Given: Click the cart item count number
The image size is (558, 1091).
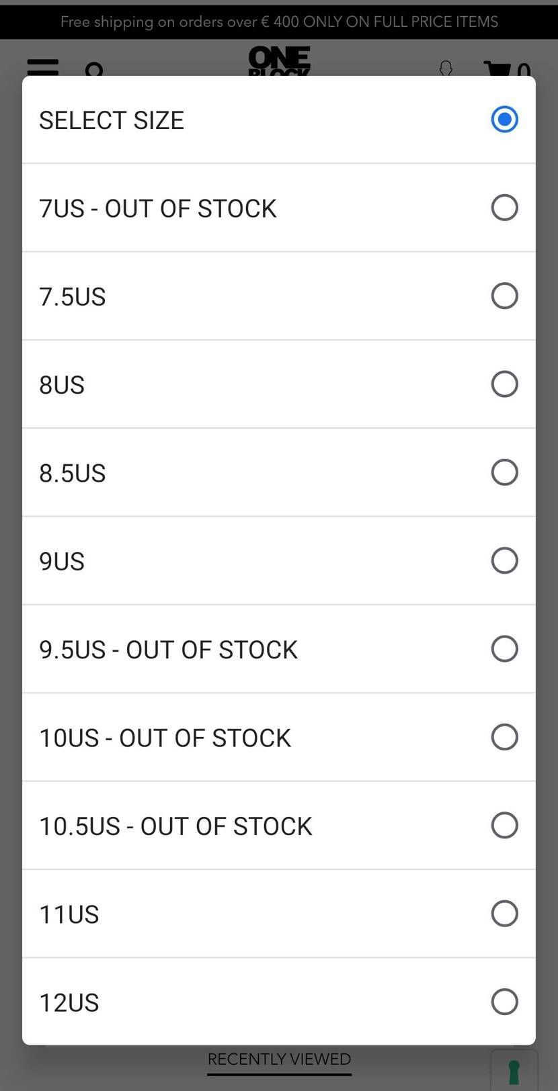Looking at the screenshot, I should click(524, 69).
